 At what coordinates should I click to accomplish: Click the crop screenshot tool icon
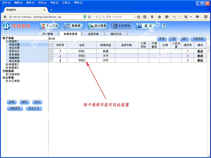point(186,17)
